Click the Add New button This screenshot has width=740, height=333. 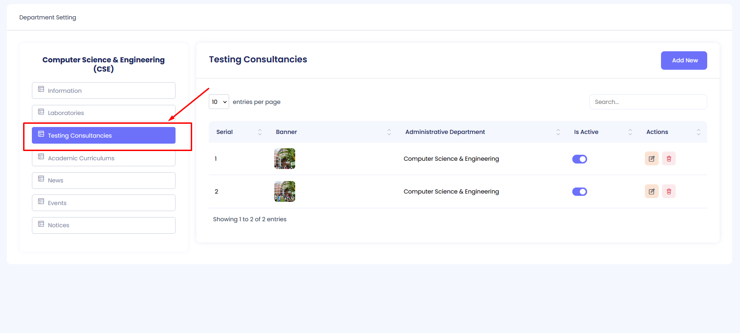[684, 61]
